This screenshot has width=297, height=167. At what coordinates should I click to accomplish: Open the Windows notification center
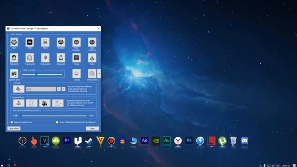294,166
